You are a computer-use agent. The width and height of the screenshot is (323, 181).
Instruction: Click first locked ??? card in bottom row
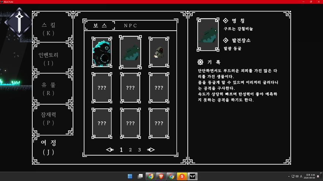(x=102, y=123)
